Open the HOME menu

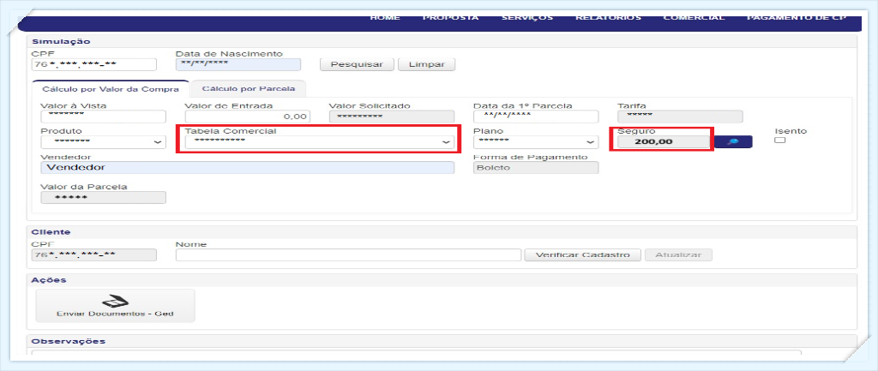pyautogui.click(x=385, y=17)
